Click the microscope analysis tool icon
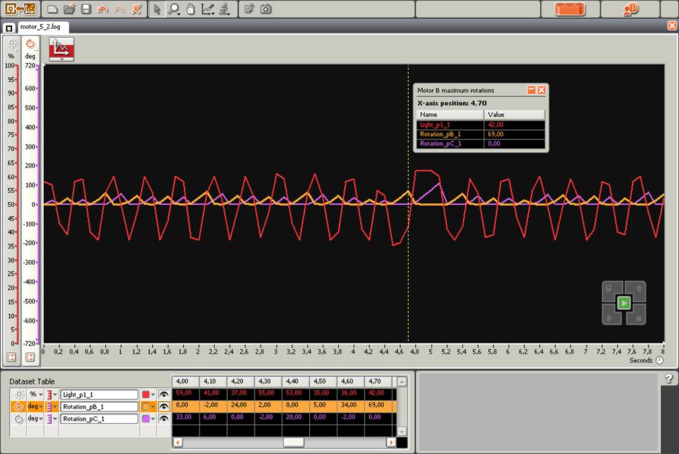The height and width of the screenshot is (454, 679). click(224, 9)
